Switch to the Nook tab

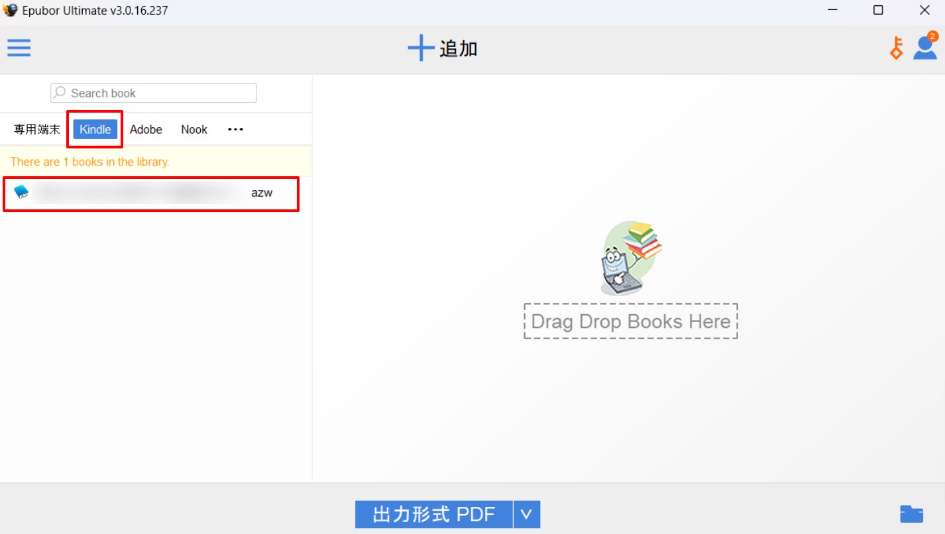pos(194,129)
